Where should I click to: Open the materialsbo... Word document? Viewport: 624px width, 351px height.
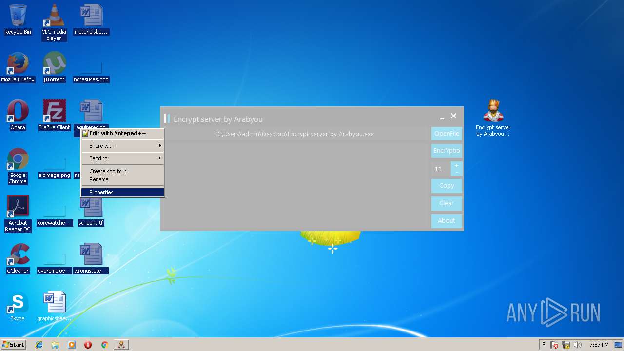click(x=91, y=19)
